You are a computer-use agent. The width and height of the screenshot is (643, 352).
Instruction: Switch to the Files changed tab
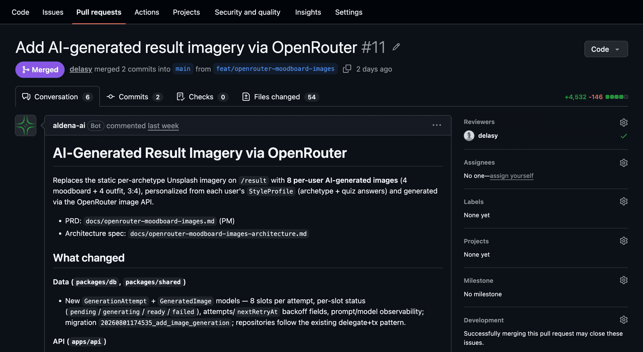pos(281,97)
